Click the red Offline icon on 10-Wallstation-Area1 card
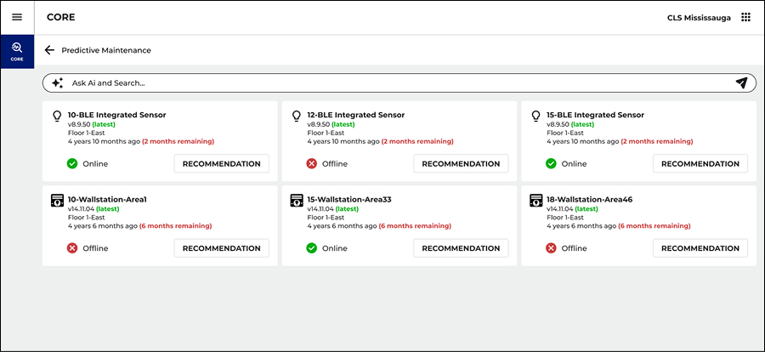 point(72,248)
